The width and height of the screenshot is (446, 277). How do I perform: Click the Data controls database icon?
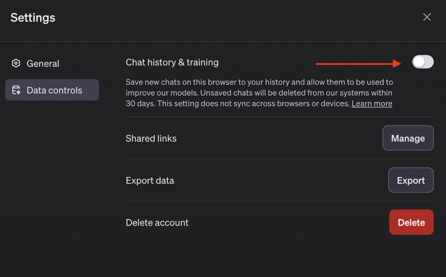pos(16,90)
